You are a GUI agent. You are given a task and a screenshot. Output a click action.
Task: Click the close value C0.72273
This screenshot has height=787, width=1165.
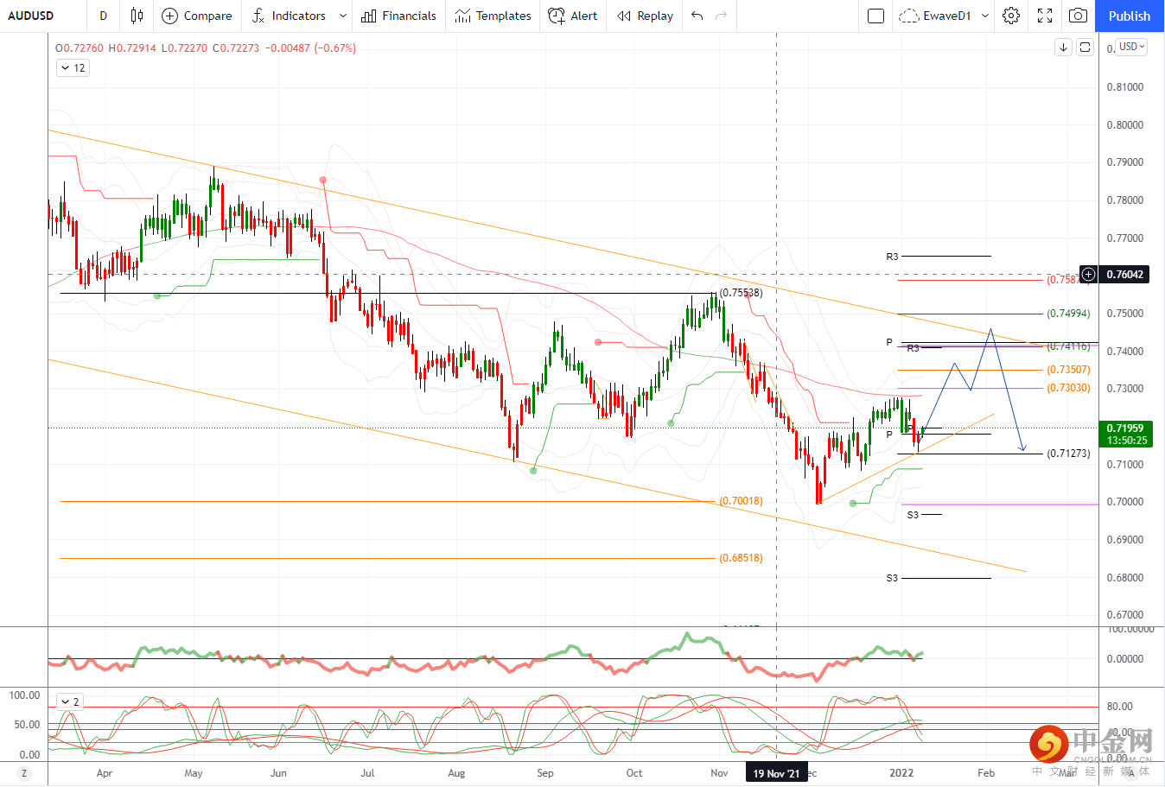(236, 48)
